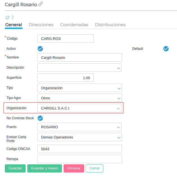Toggle the Default checkbox
The image size is (177, 177).
pos(166,49)
